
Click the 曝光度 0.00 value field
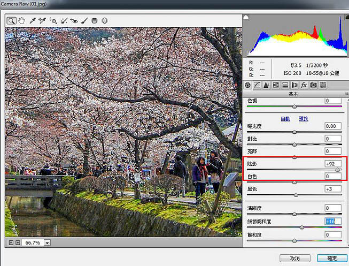click(333, 126)
